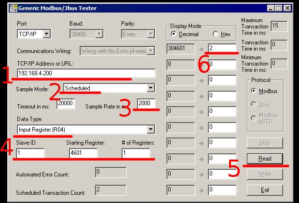Minimize the Generic Modbus/Jbus Tester window
Viewport: 299px width, 203px height.
271,8
